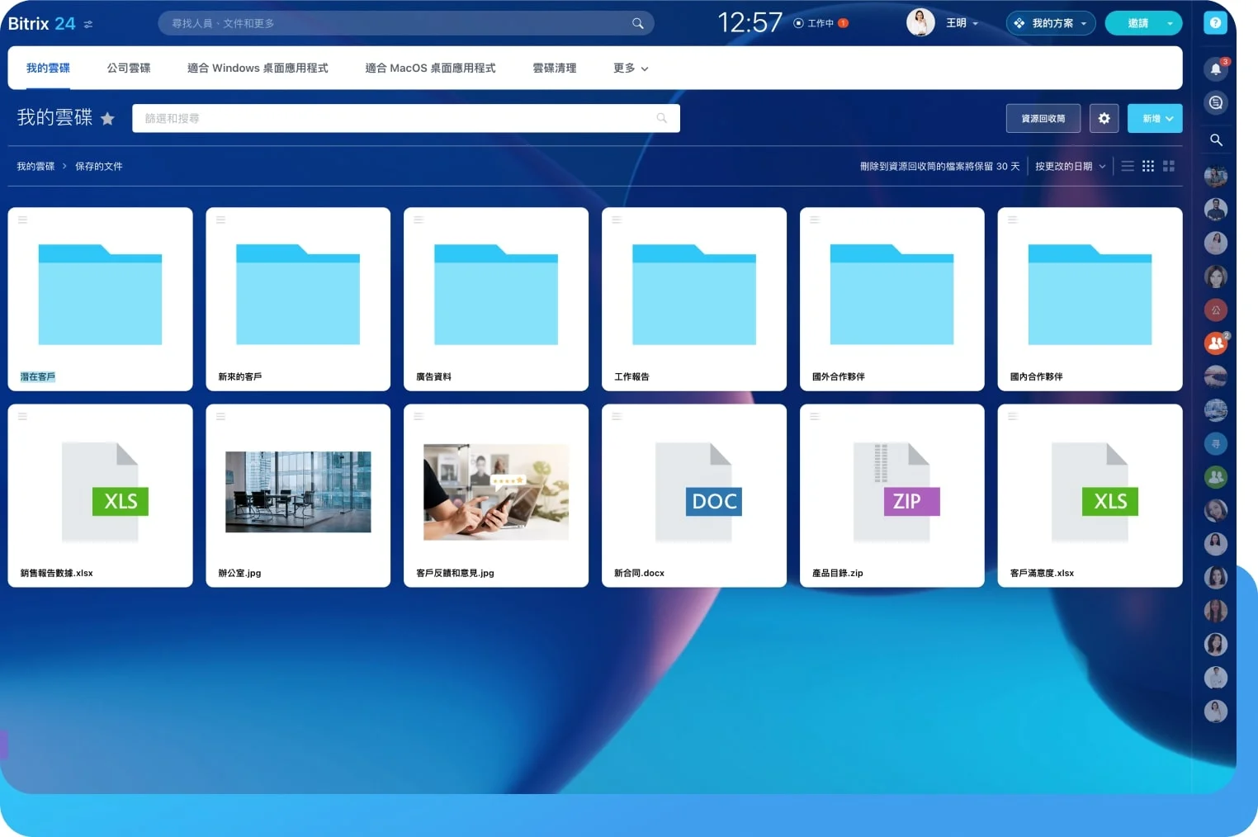Screen dimensions: 1258x837
Task: Open the 雲碟清理 tab
Action: point(554,69)
